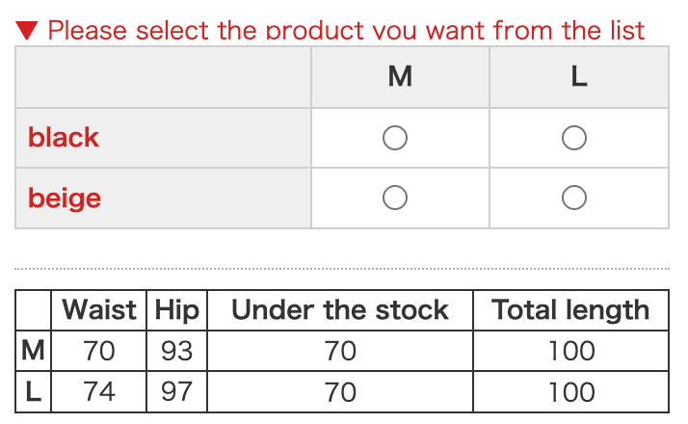Click the Hip column header
Screen dimensions: 688x424
176,310
